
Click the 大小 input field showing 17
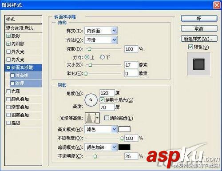(131, 65)
